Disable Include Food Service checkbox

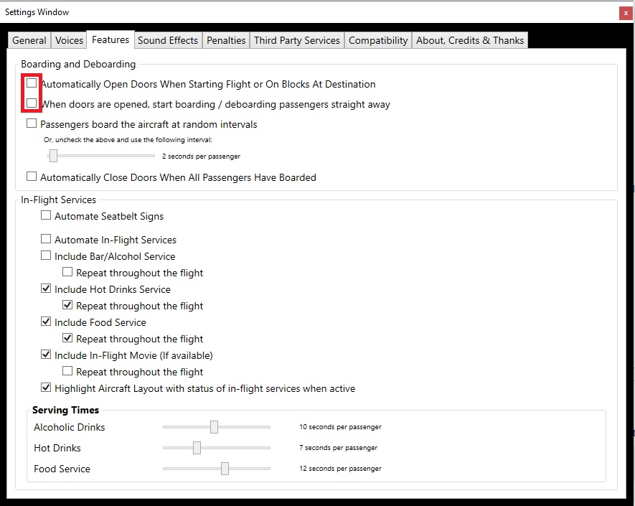46,322
